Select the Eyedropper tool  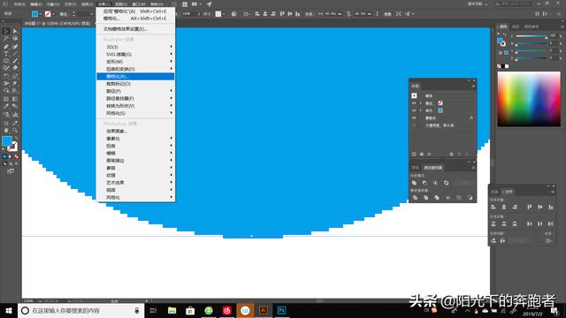(x=6, y=106)
